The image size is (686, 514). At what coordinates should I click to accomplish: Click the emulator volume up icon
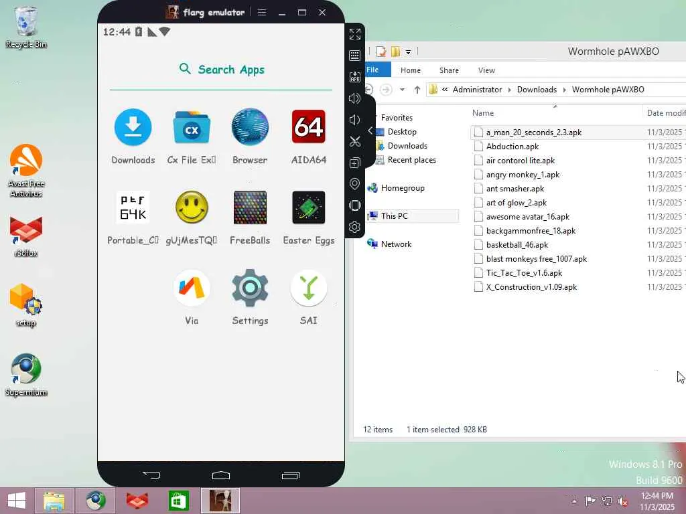355,98
